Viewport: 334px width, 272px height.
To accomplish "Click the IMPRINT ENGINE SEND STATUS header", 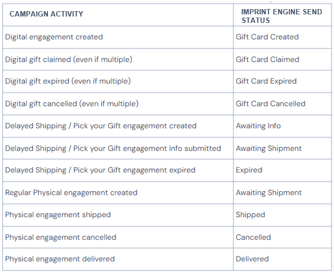I will [x=281, y=16].
